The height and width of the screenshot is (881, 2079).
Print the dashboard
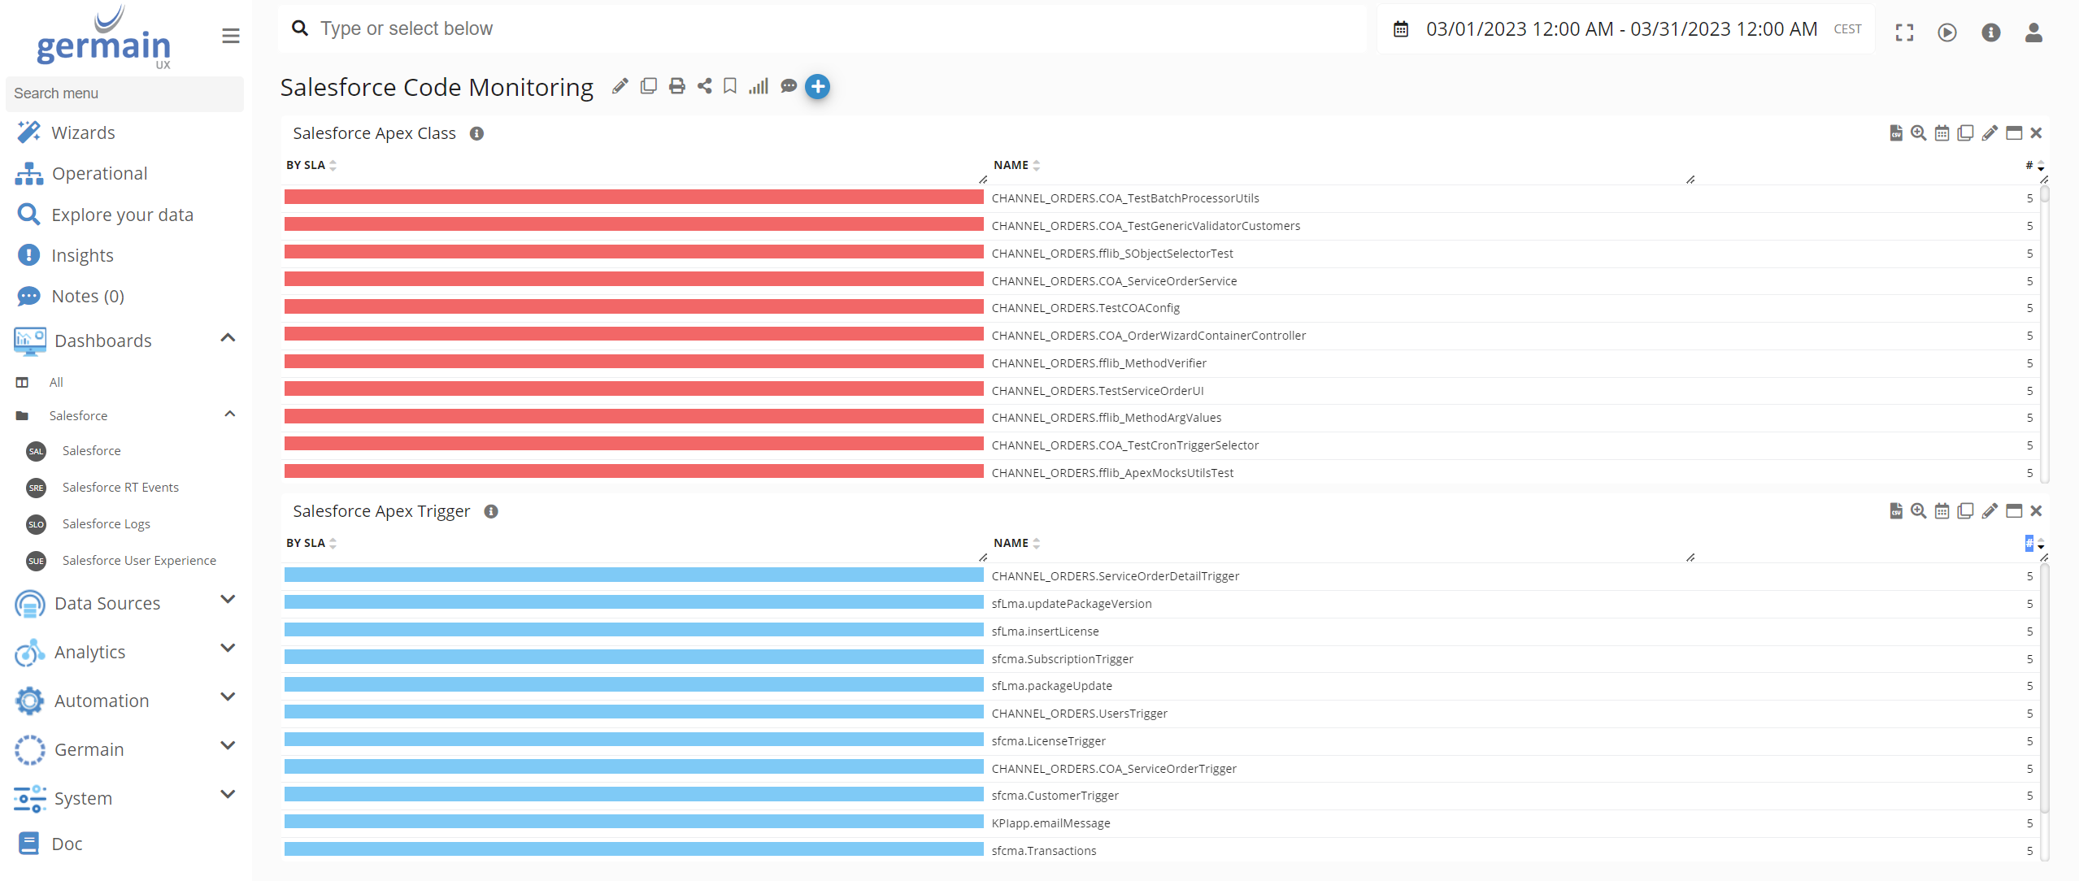click(676, 85)
